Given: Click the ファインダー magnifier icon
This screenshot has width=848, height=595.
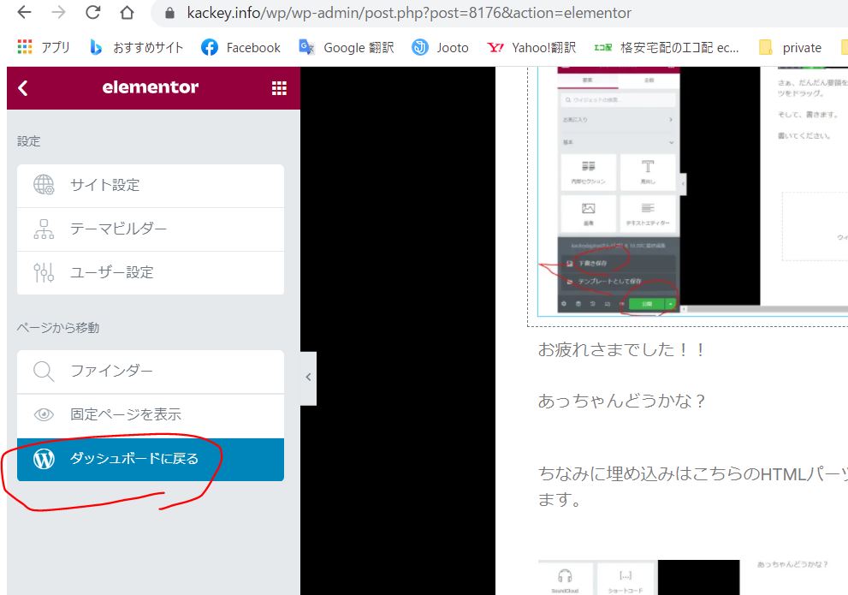Looking at the screenshot, I should (44, 371).
